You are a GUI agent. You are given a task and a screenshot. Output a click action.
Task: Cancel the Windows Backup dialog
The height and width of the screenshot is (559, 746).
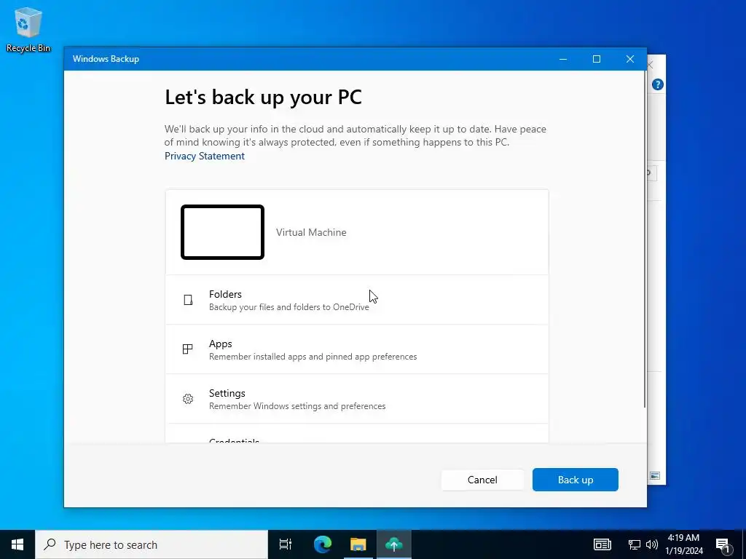point(482,480)
